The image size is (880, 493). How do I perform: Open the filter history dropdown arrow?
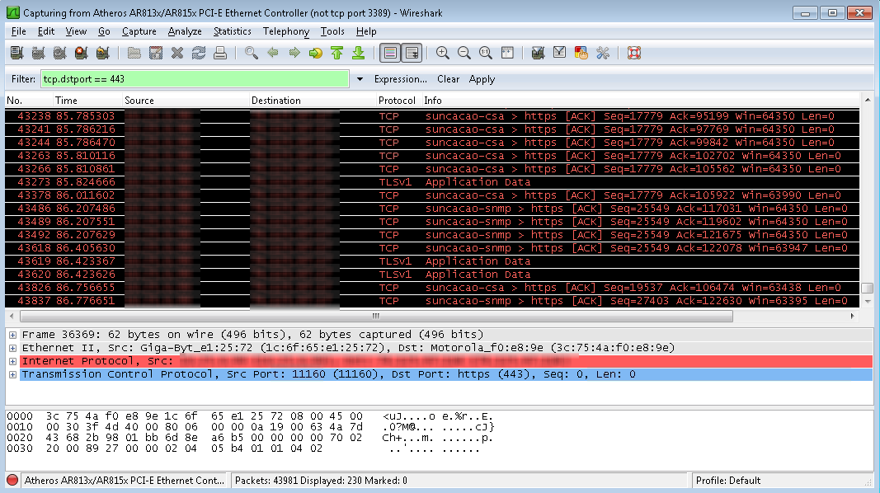point(360,79)
